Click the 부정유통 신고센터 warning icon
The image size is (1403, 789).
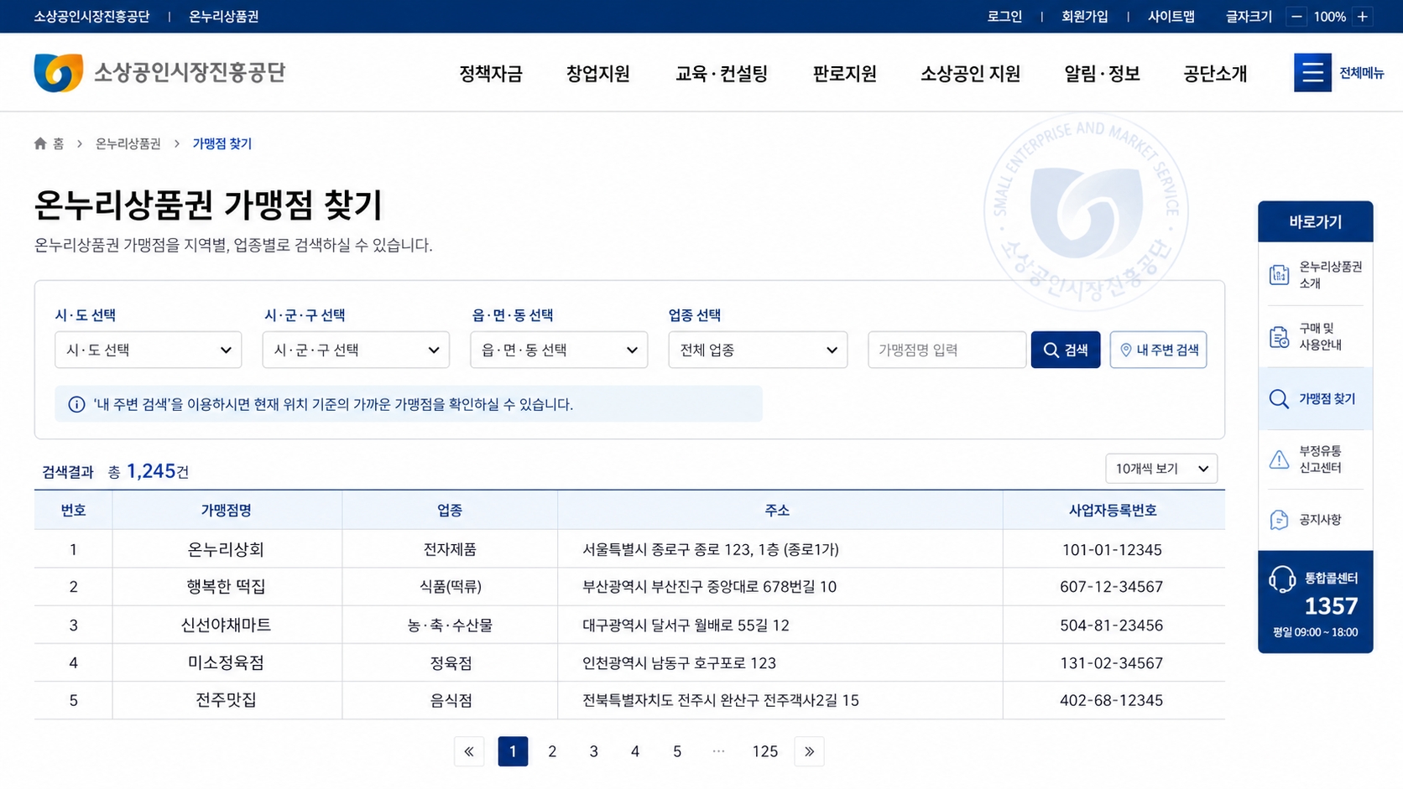[x=1279, y=459]
